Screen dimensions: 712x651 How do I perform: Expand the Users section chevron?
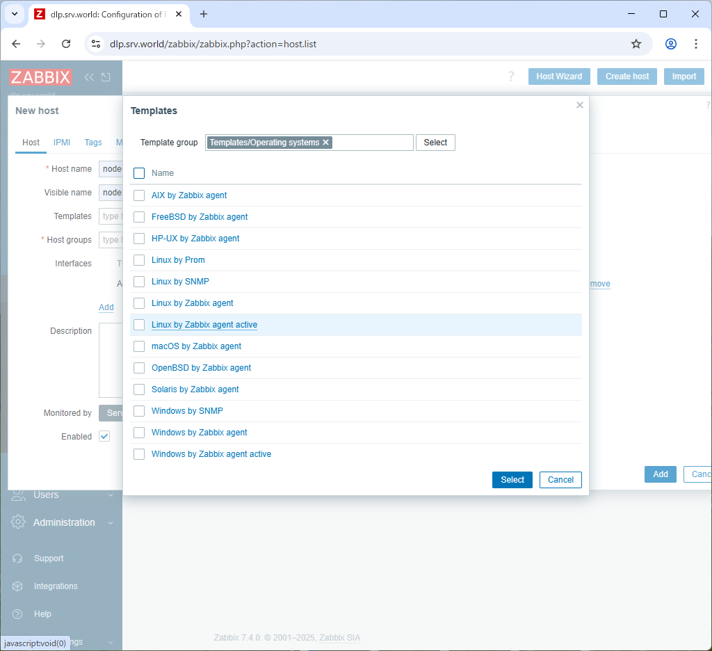[x=111, y=495]
